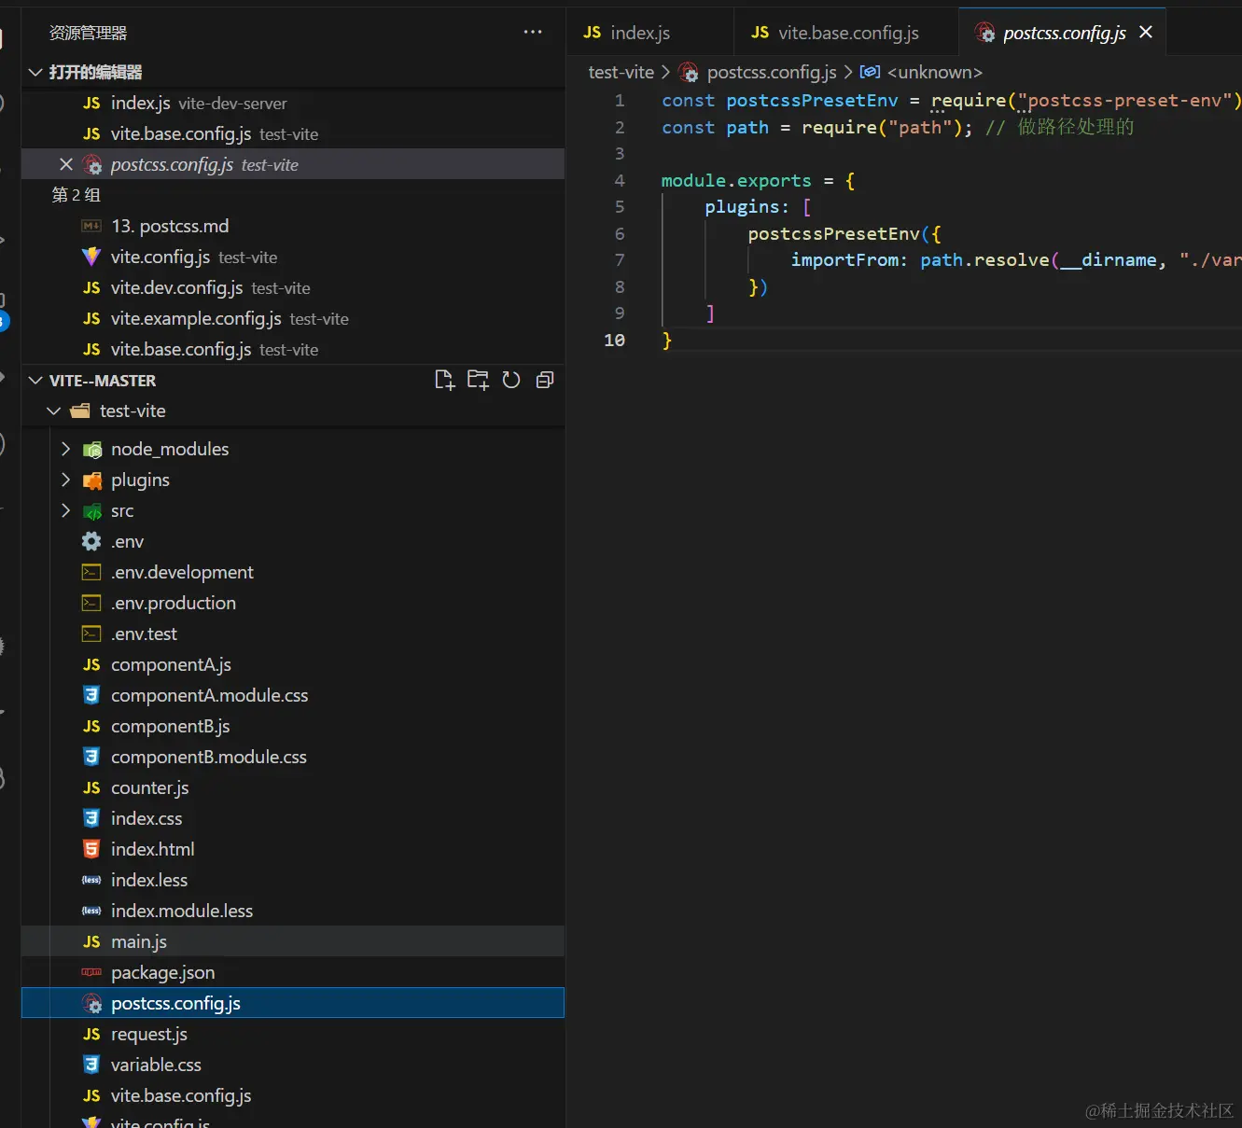
Task: Click postcssPresetEnv variable on line 1
Action: coord(812,100)
